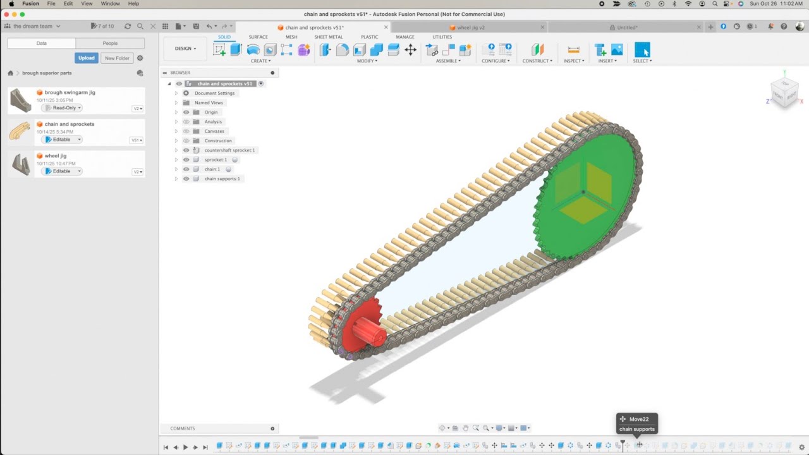Jump to timeline beginning
The width and height of the screenshot is (809, 455).
point(166,447)
